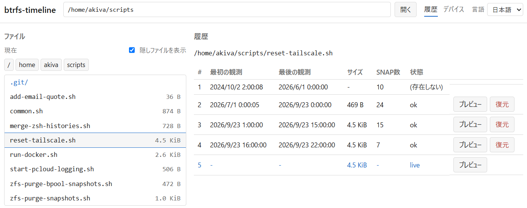Screen dimensions: 527x208
Task: Click the 2026/9/23 16:00:00 cell
Action: click(x=238, y=145)
